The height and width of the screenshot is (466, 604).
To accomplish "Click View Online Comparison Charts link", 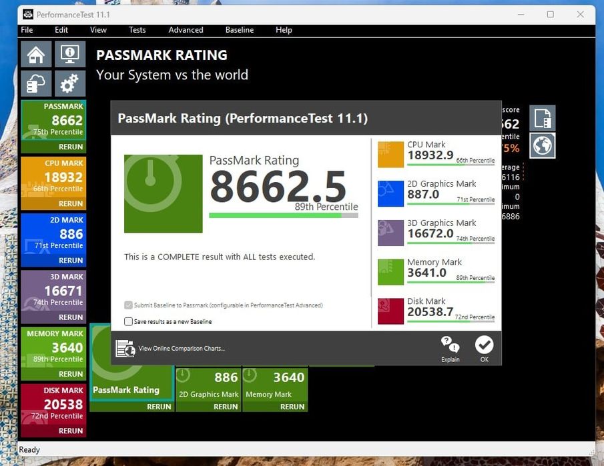I will (x=182, y=349).
